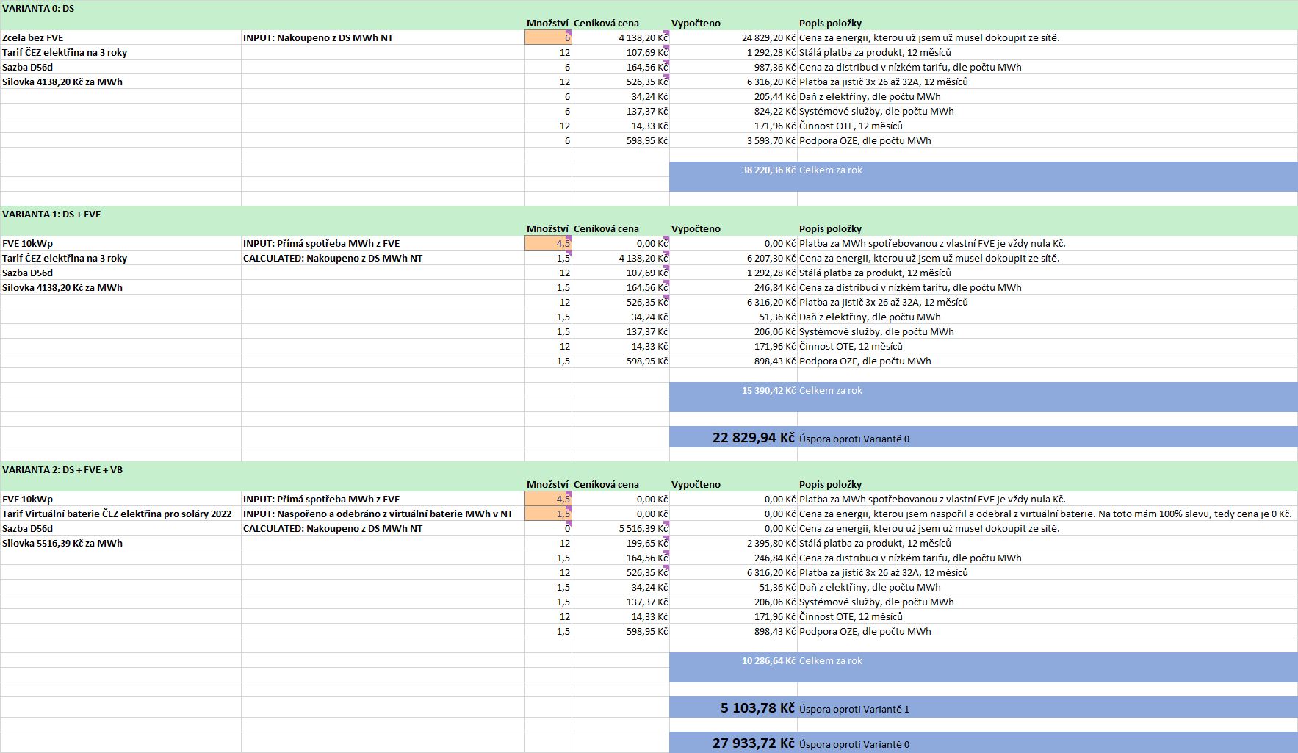Select the 3 593,70 Kč OZE support cell
Image resolution: width=1298 pixels, height=753 pixels.
[733, 140]
